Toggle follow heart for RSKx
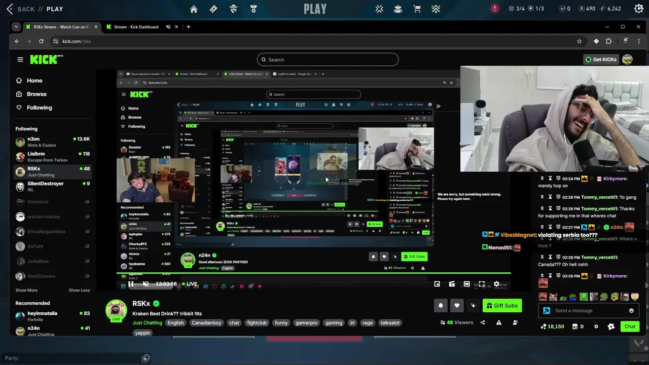The image size is (649, 365). point(457,305)
